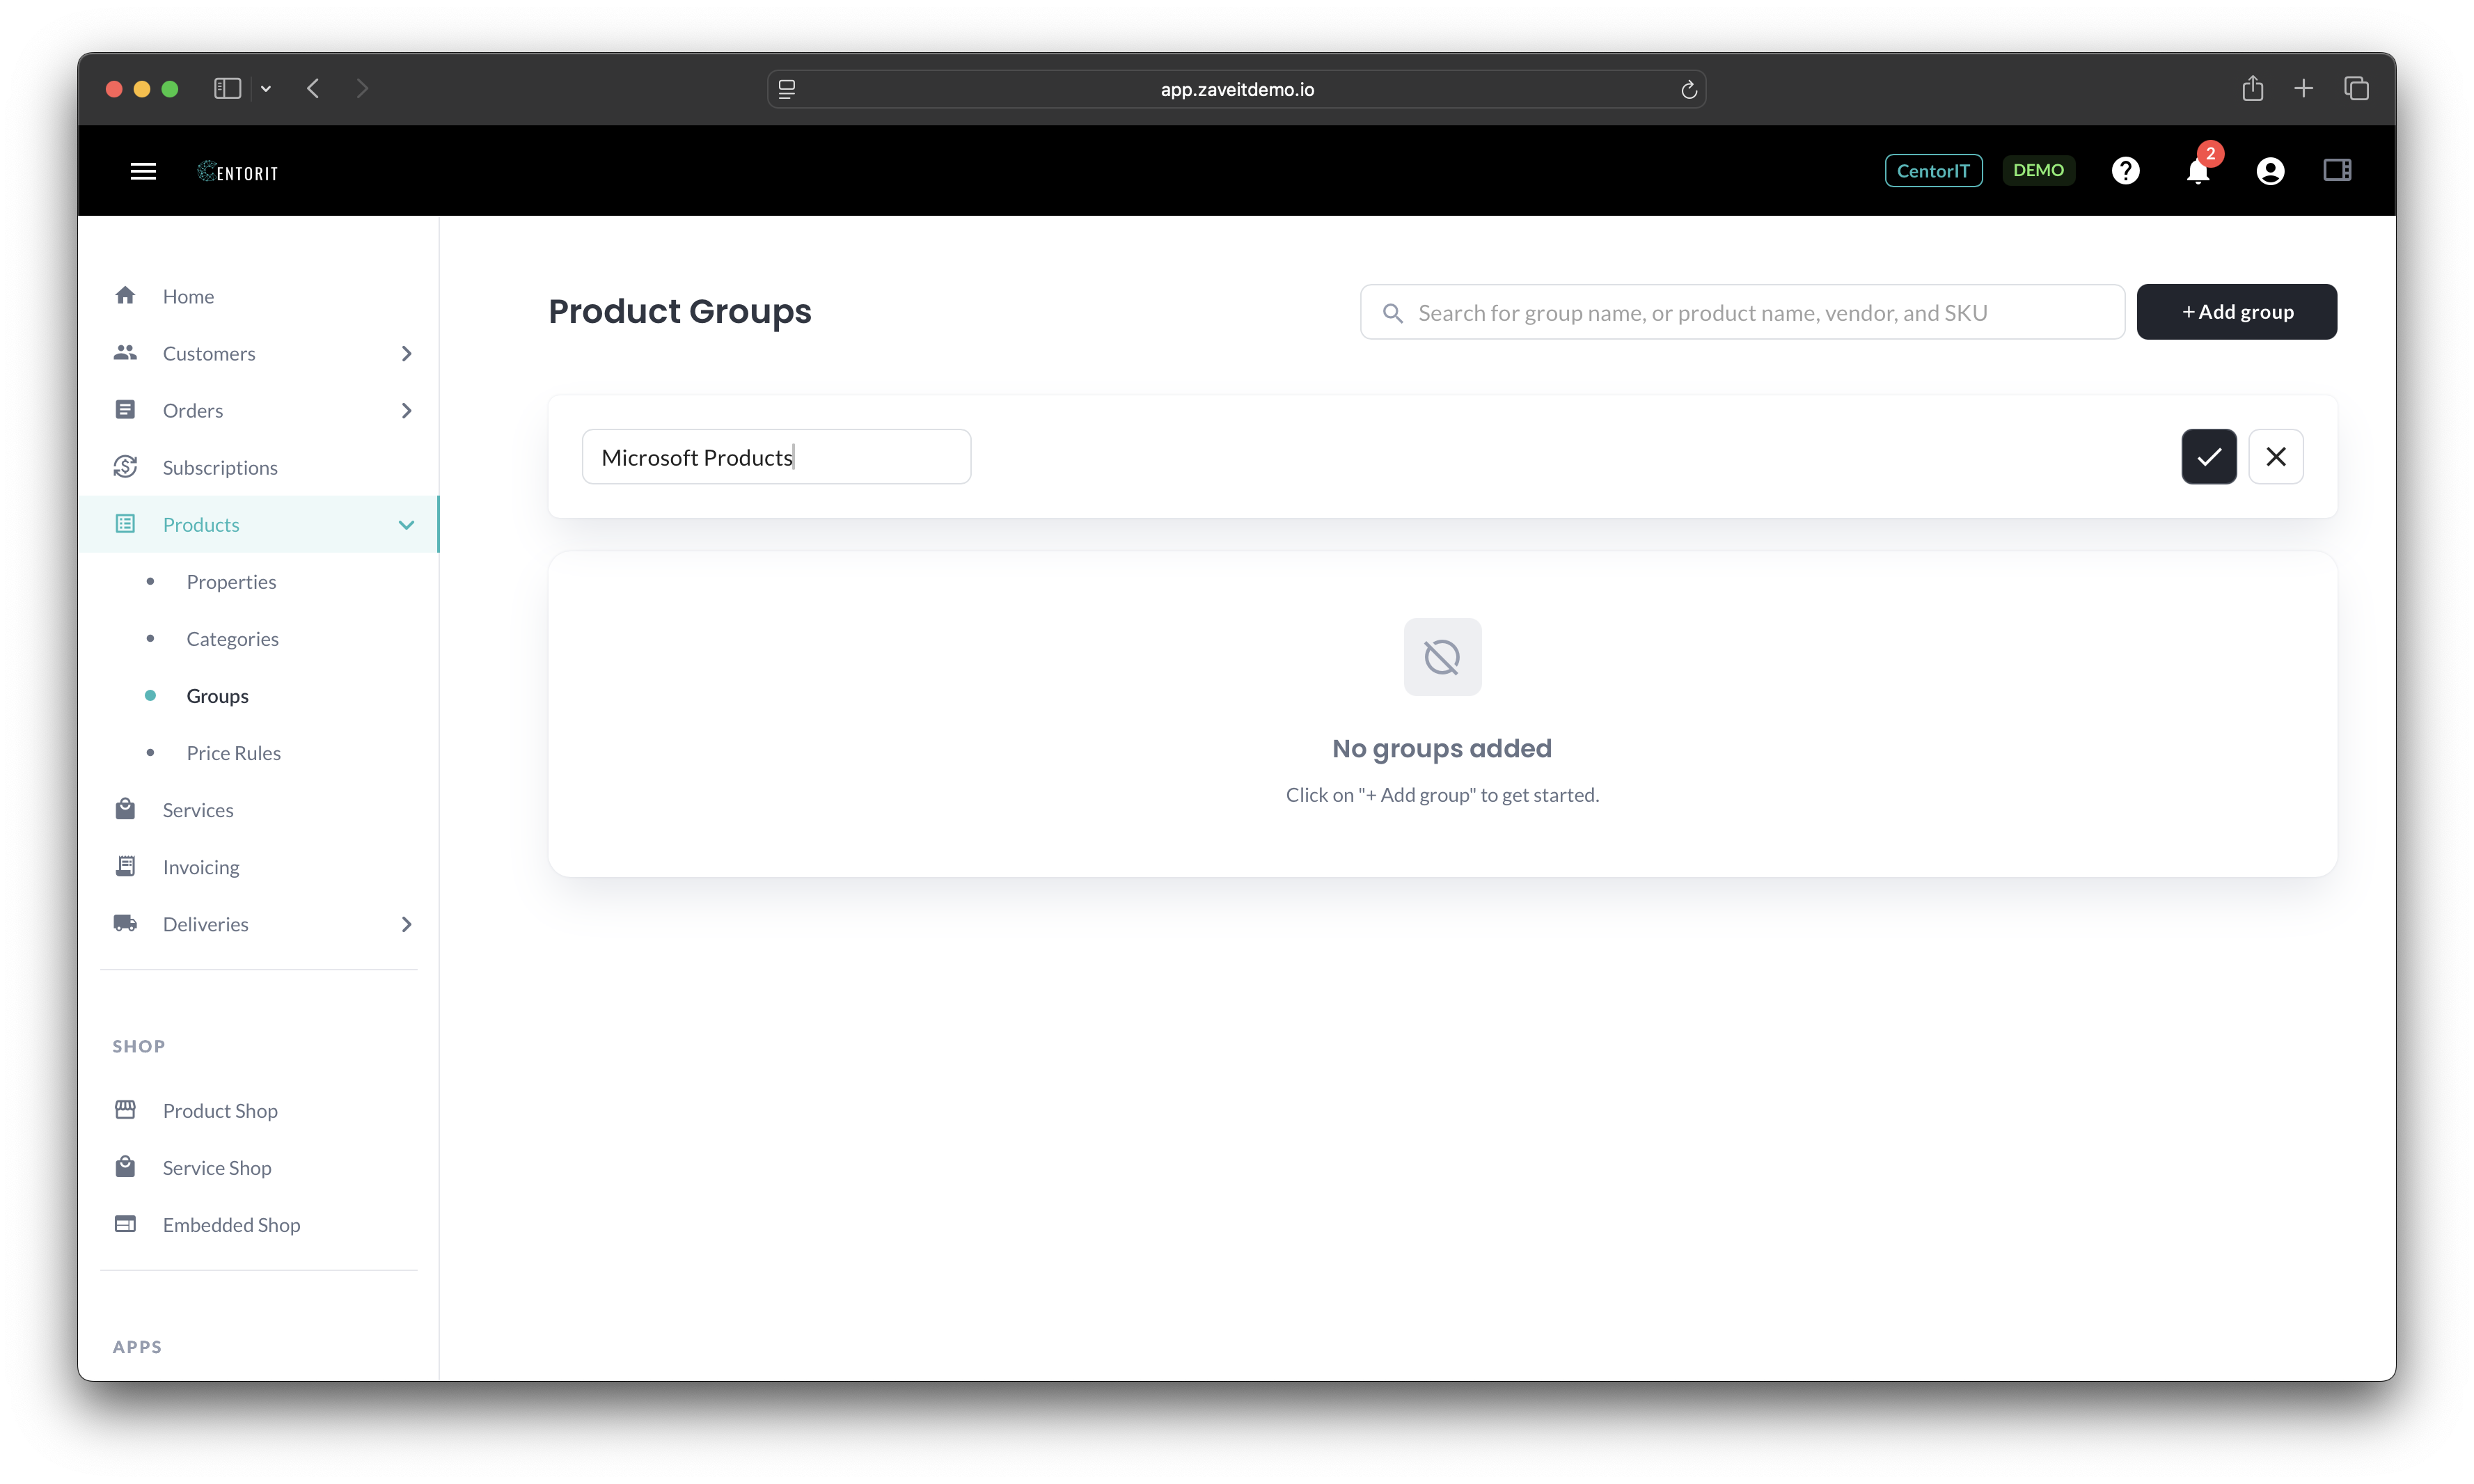Image resolution: width=2474 pixels, height=1484 pixels.
Task: Click the product group search field
Action: coord(1742,313)
